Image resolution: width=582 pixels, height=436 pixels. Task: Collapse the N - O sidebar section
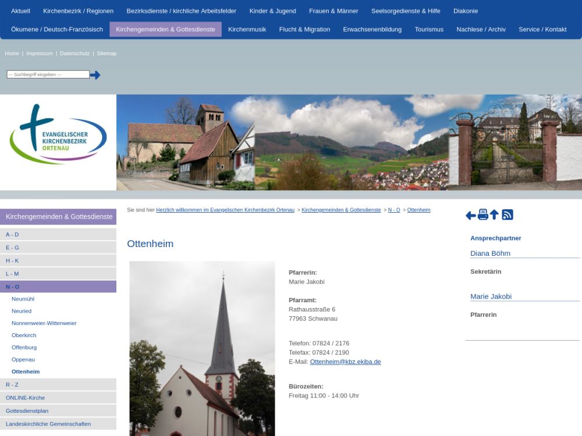point(12,287)
